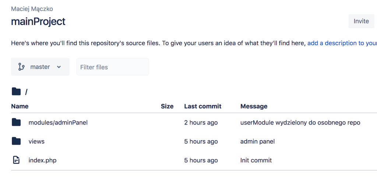Image resolution: width=377 pixels, height=180 pixels.
Task: Open the Init commit message
Action: 256,160
